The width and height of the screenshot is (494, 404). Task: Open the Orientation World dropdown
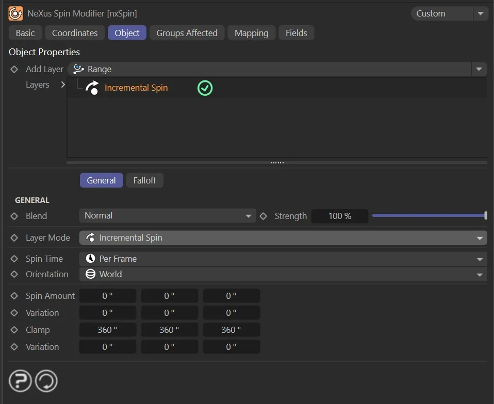[283, 274]
